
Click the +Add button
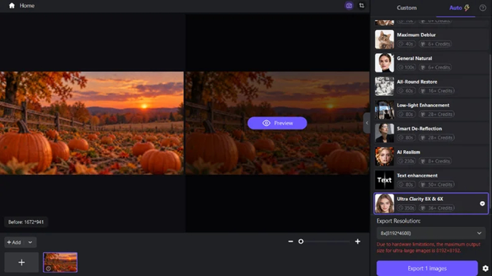(14, 242)
